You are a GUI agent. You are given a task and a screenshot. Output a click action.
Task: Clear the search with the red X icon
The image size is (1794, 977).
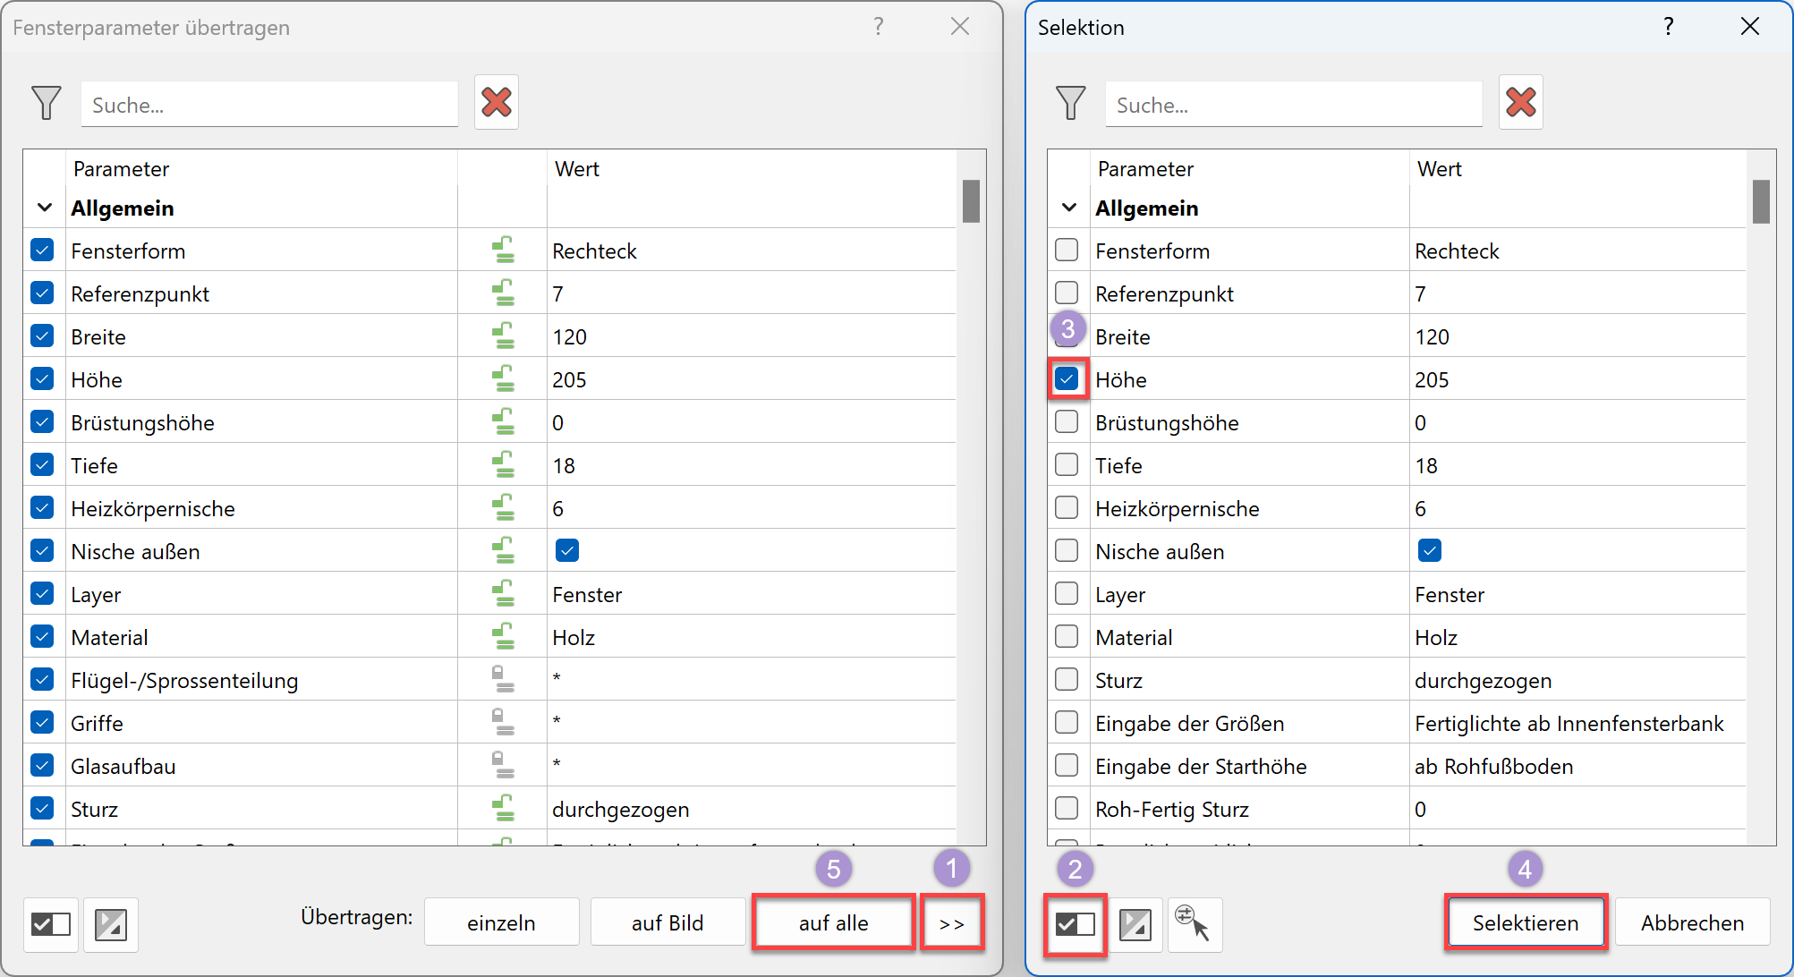tap(497, 102)
